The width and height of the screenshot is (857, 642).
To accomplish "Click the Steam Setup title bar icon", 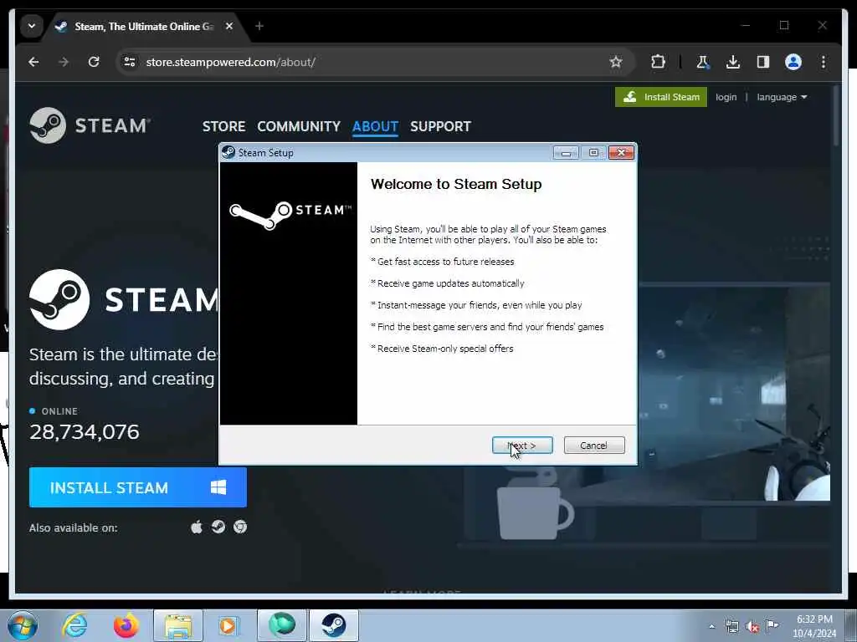I will [x=228, y=152].
